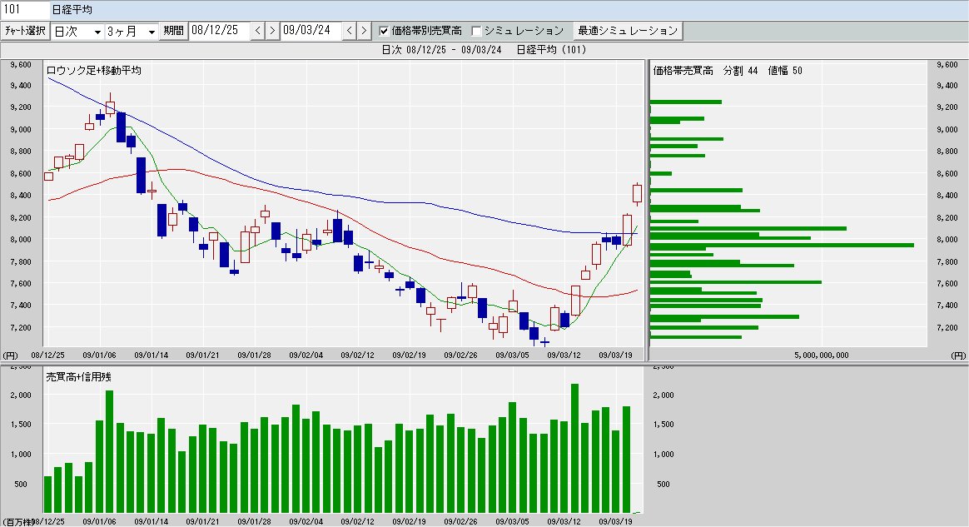Step the end date forward arrow

pos(364,31)
